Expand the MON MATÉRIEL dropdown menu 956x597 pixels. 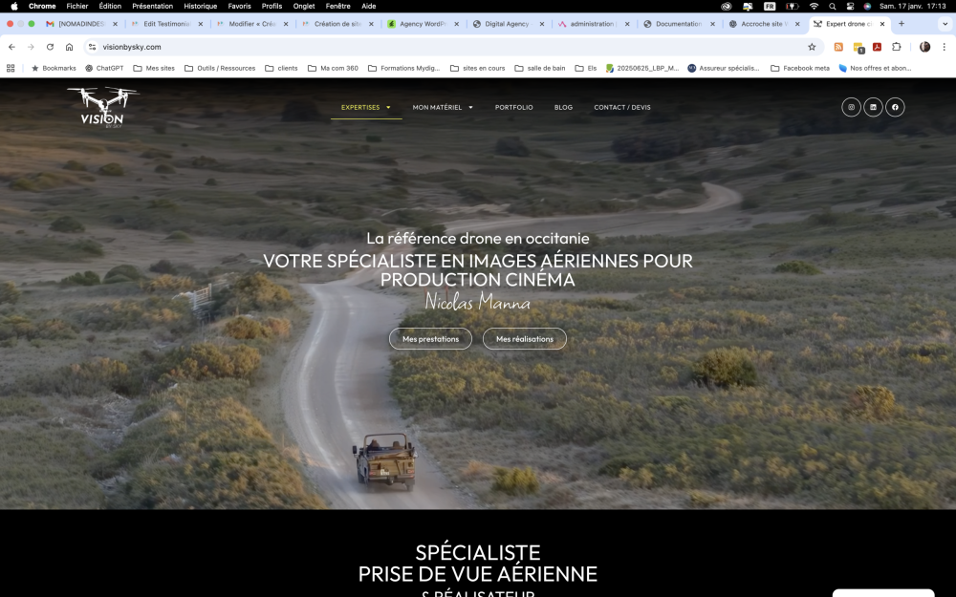(444, 108)
